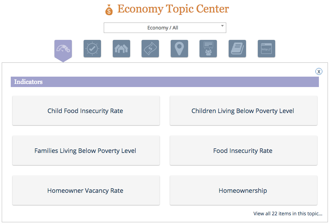Screen dimensions: 330x224
Task: View all 22 items in this topic
Action: [288, 214]
